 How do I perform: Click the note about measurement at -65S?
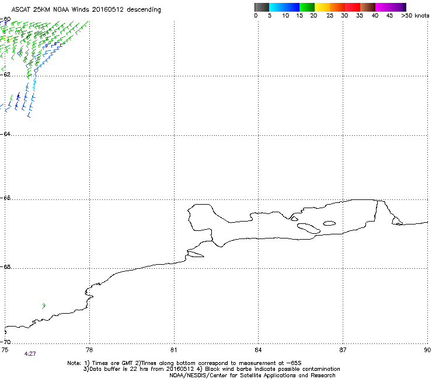pyautogui.click(x=218, y=363)
